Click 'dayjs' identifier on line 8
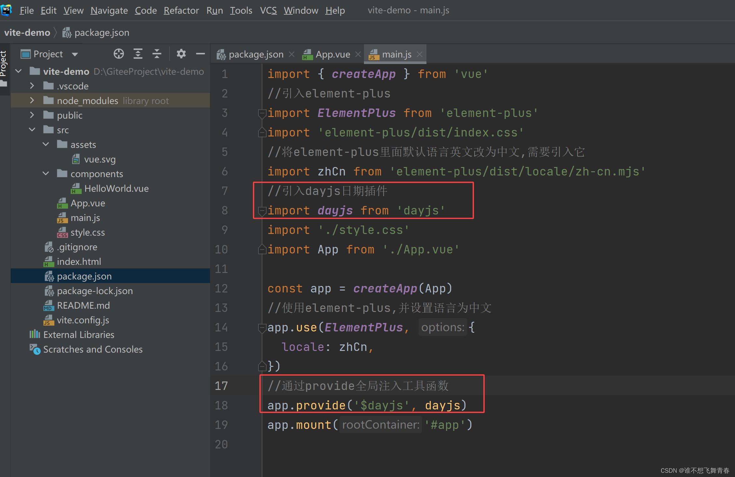The height and width of the screenshot is (477, 735). pos(335,211)
